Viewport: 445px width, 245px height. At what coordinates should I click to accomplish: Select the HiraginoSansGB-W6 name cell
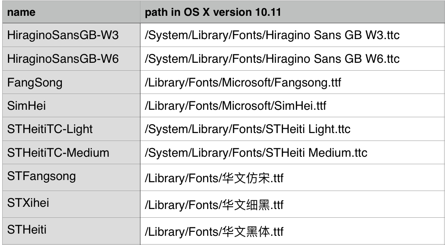(x=63, y=58)
